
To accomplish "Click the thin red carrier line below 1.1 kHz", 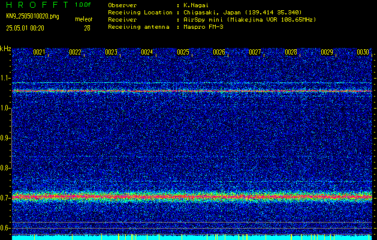I will (192, 91).
